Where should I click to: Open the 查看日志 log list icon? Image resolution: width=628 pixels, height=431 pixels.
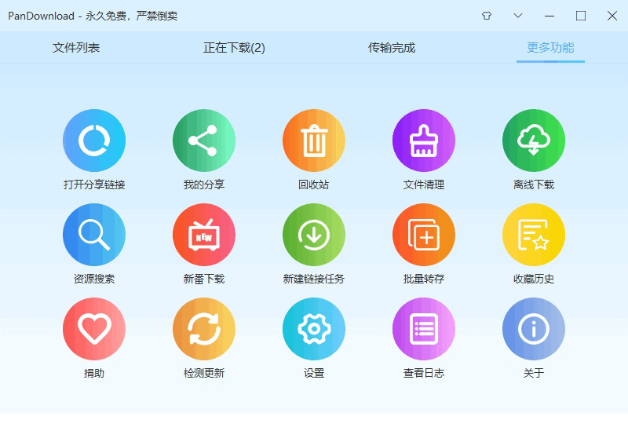tap(424, 329)
